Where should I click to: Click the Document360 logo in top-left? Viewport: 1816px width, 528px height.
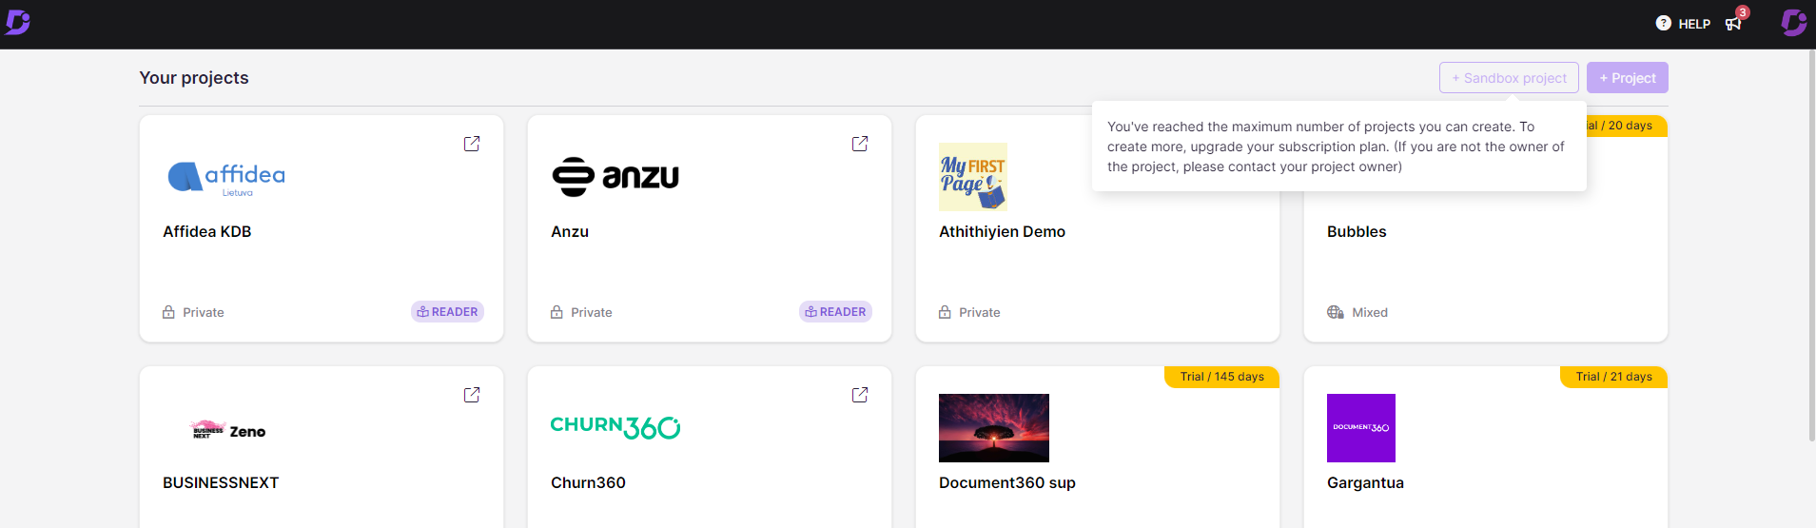pyautogui.click(x=18, y=22)
